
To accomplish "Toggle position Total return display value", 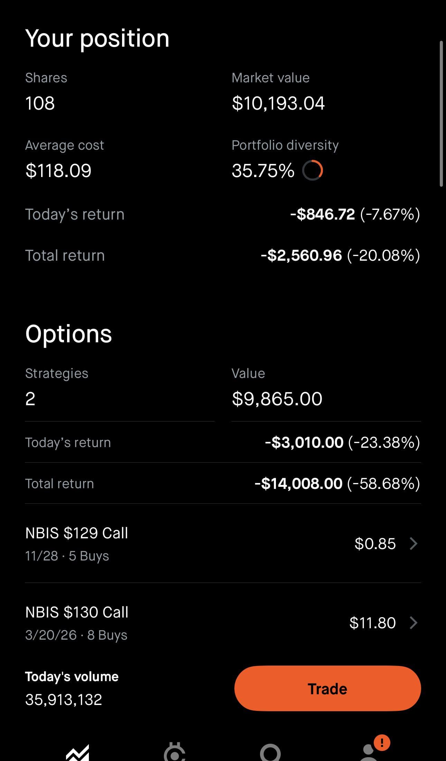I will (x=340, y=256).
